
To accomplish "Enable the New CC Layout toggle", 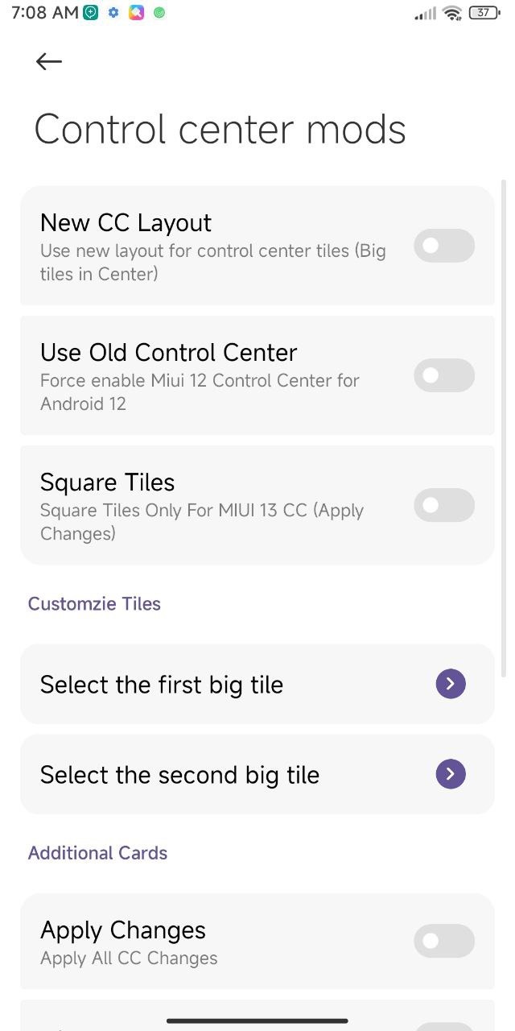I will [x=444, y=246].
